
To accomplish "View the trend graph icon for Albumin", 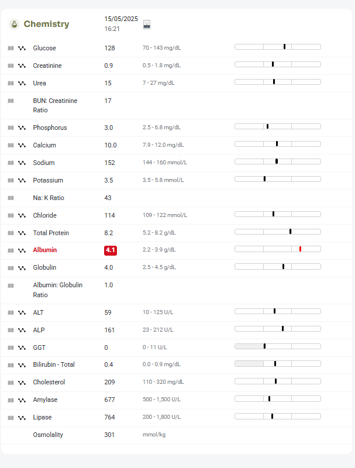I will (x=22, y=250).
